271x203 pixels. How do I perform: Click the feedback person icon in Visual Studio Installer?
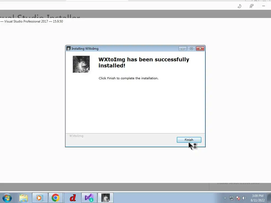click(251, 6)
